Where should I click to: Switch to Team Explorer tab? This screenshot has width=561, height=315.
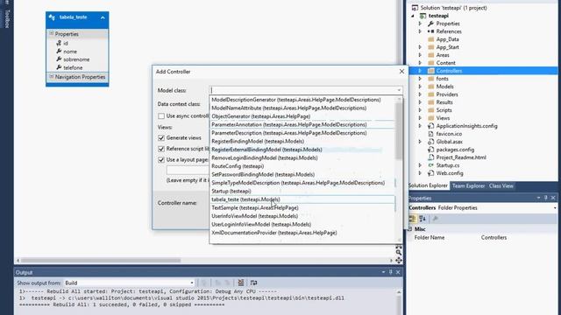coord(468,185)
